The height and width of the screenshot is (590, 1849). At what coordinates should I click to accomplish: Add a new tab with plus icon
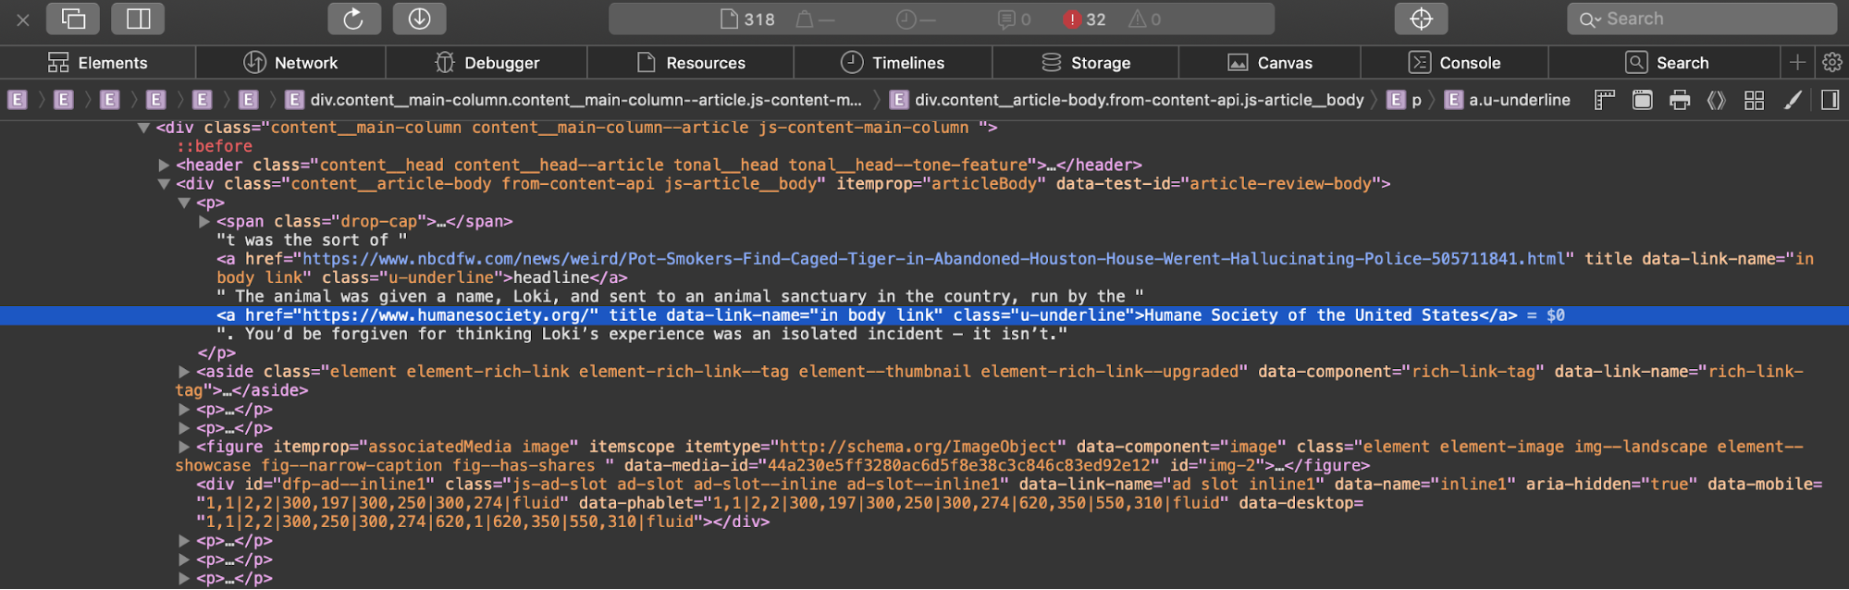click(x=1797, y=62)
